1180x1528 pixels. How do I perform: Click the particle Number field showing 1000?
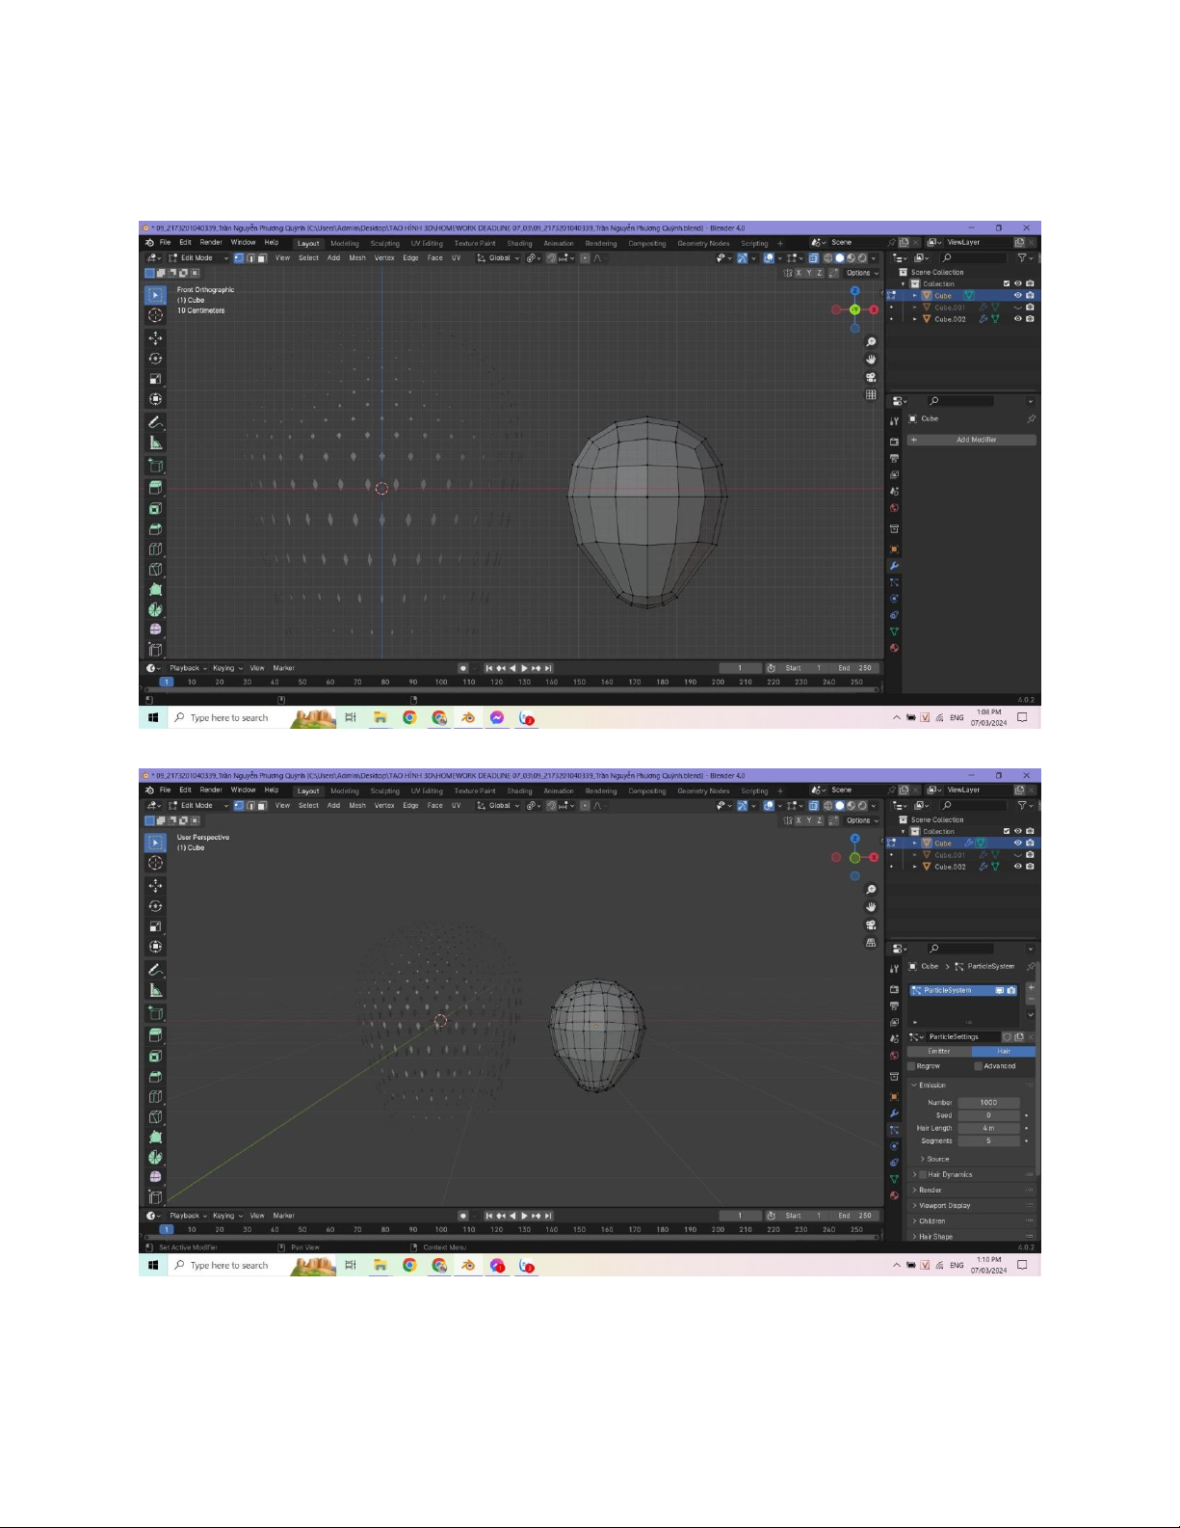click(988, 1103)
